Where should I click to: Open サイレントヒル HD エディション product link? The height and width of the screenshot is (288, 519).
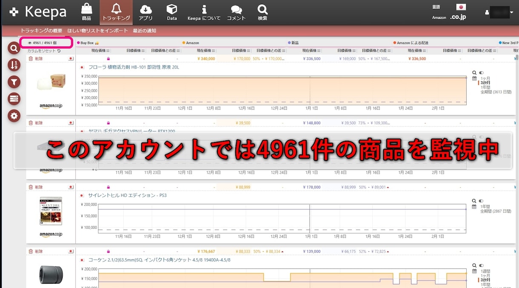tap(128, 195)
